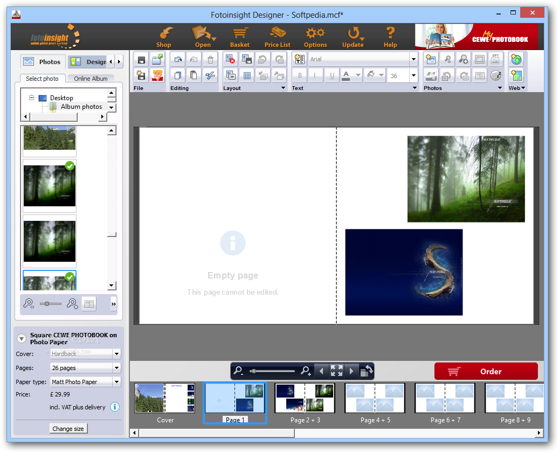The height and width of the screenshot is (453, 559).
Task: Click the Undo arrow in Editing group
Action: click(178, 59)
